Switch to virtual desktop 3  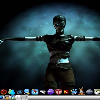[26, 96]
